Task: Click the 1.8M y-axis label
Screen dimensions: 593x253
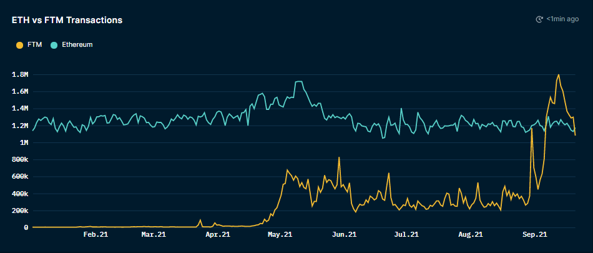Action: (21, 75)
